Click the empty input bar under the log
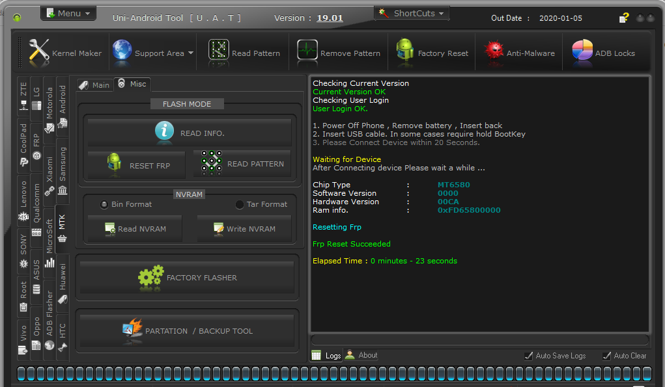665x387 pixels. pos(479,340)
